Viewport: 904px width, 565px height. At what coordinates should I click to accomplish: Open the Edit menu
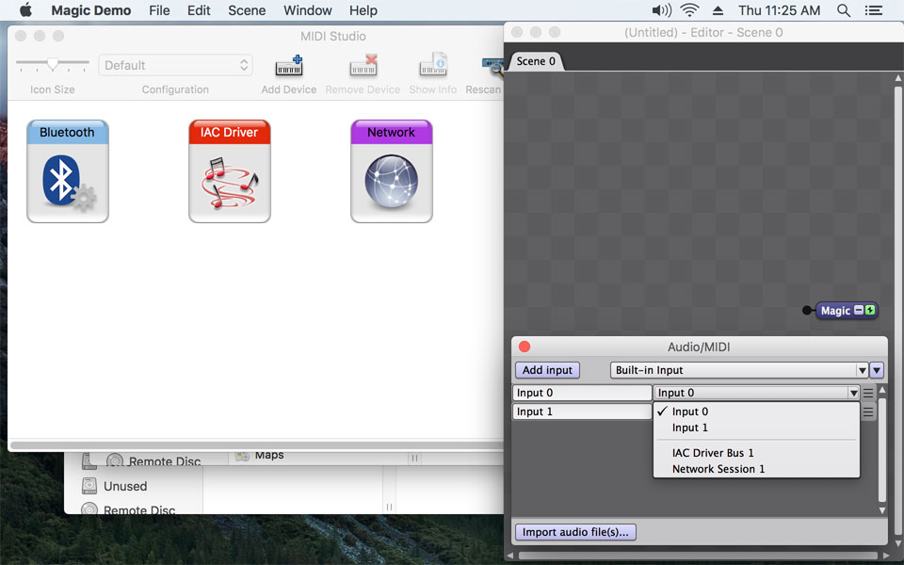(x=199, y=10)
